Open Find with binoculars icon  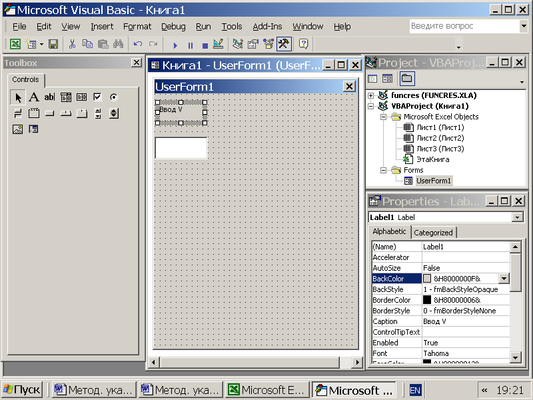(119, 44)
